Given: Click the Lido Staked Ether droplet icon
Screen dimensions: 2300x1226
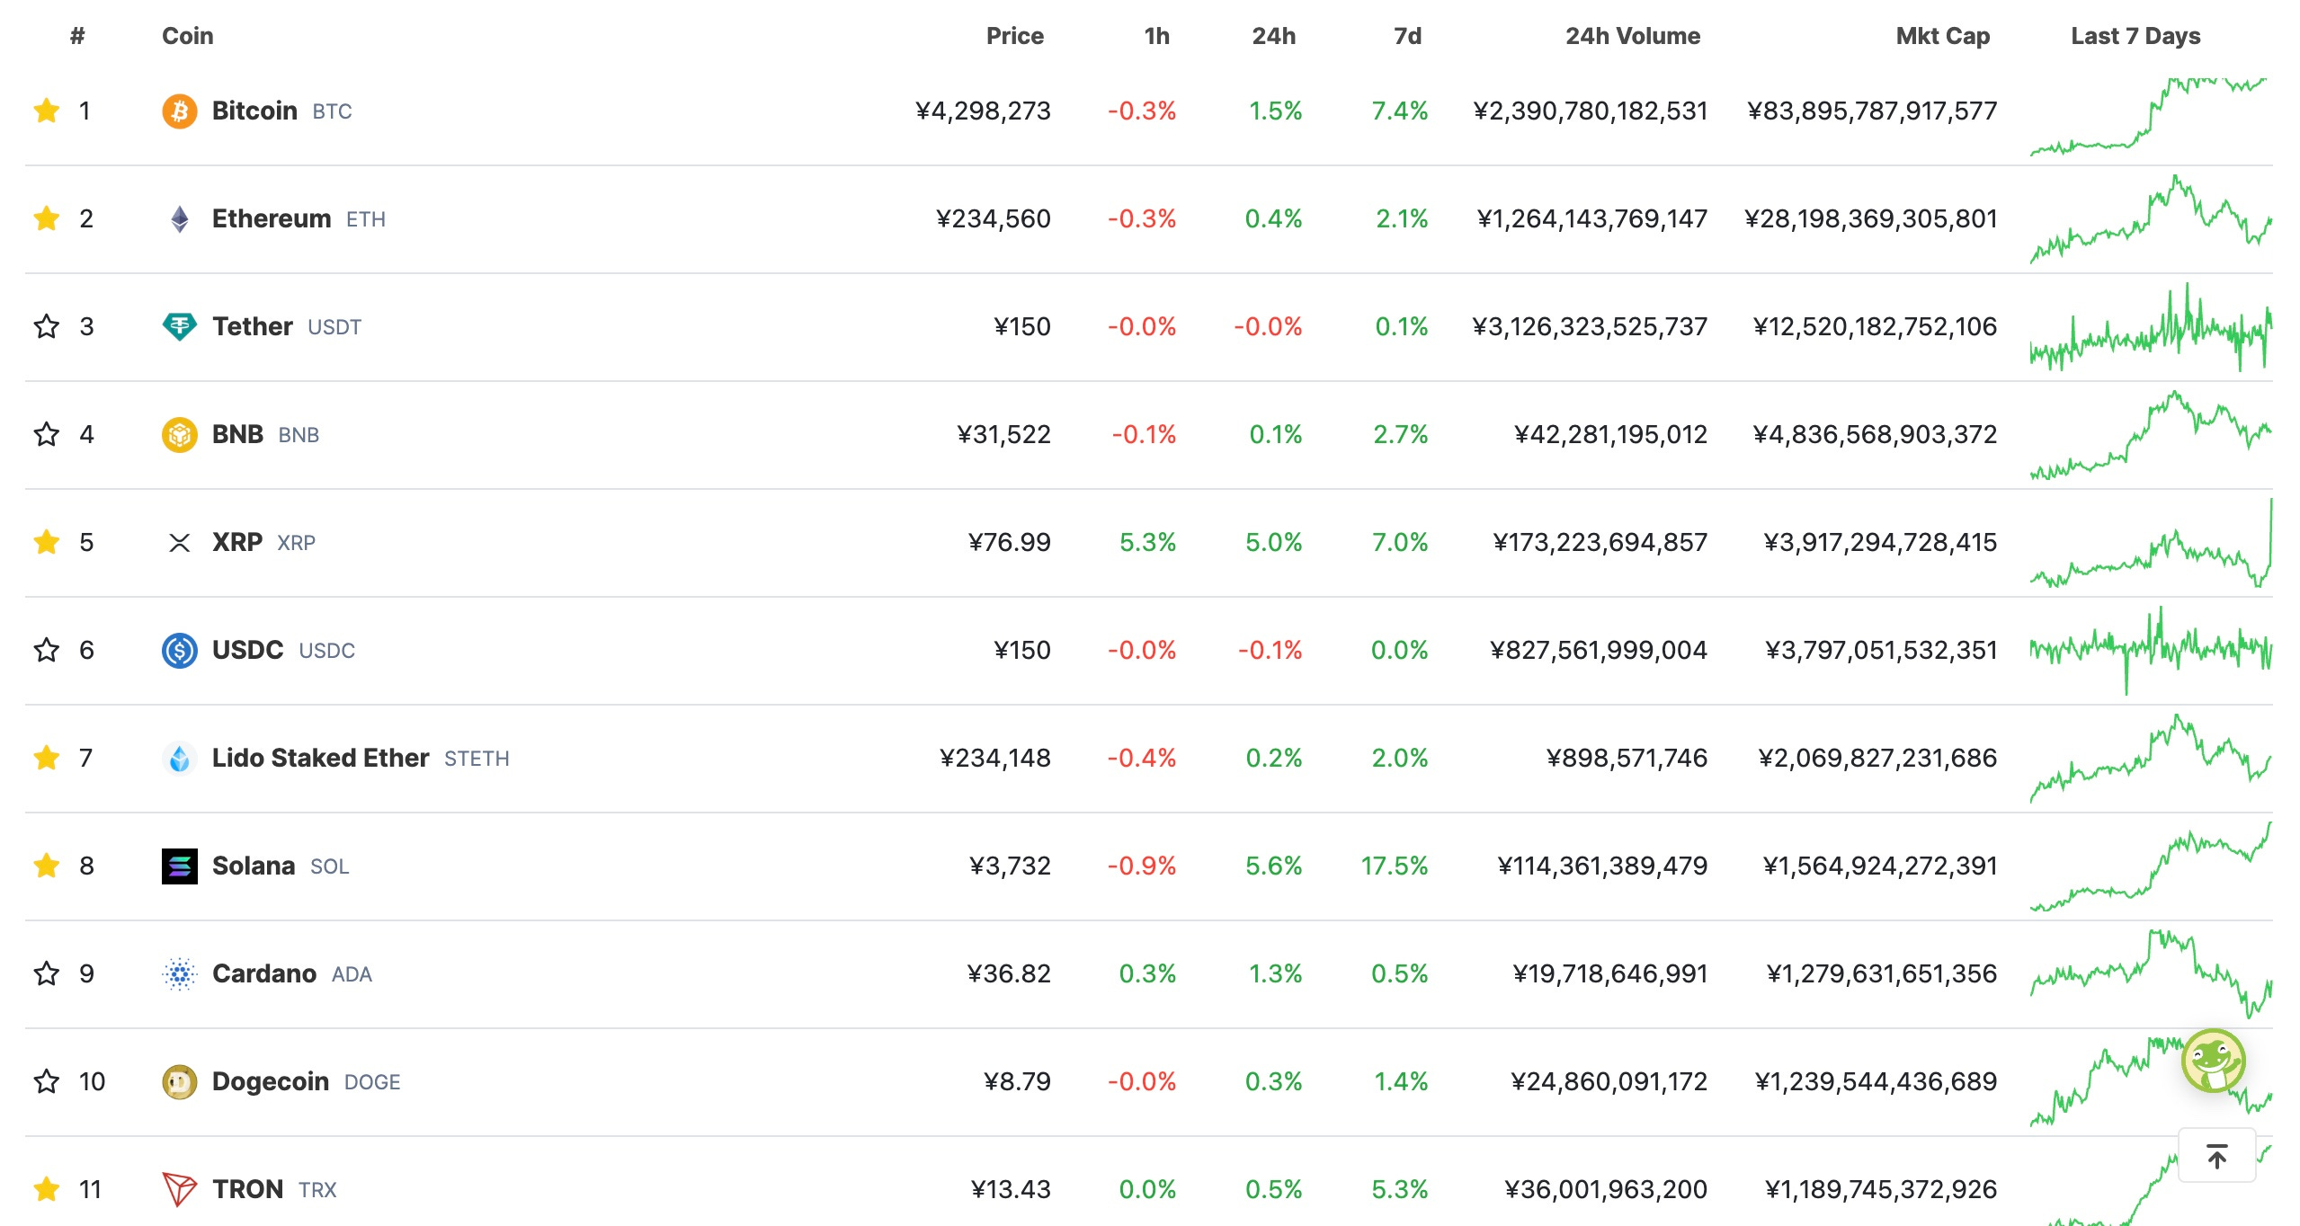Looking at the screenshot, I should click(x=180, y=759).
